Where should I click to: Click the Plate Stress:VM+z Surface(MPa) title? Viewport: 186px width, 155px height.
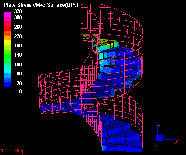pos(41,5)
